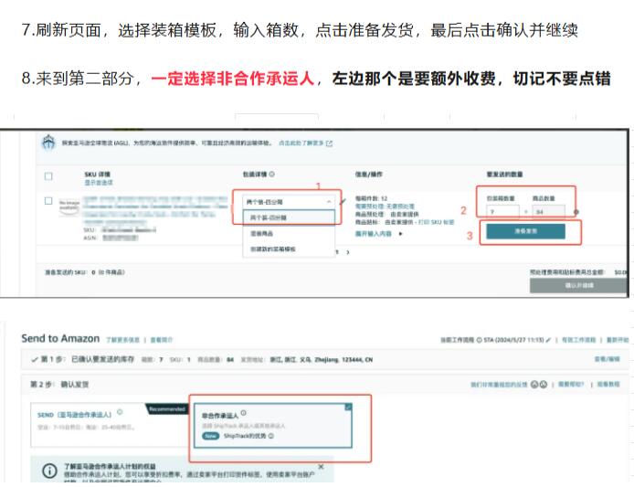Click 查看简介 link beside Send to Amazon

click(x=162, y=340)
